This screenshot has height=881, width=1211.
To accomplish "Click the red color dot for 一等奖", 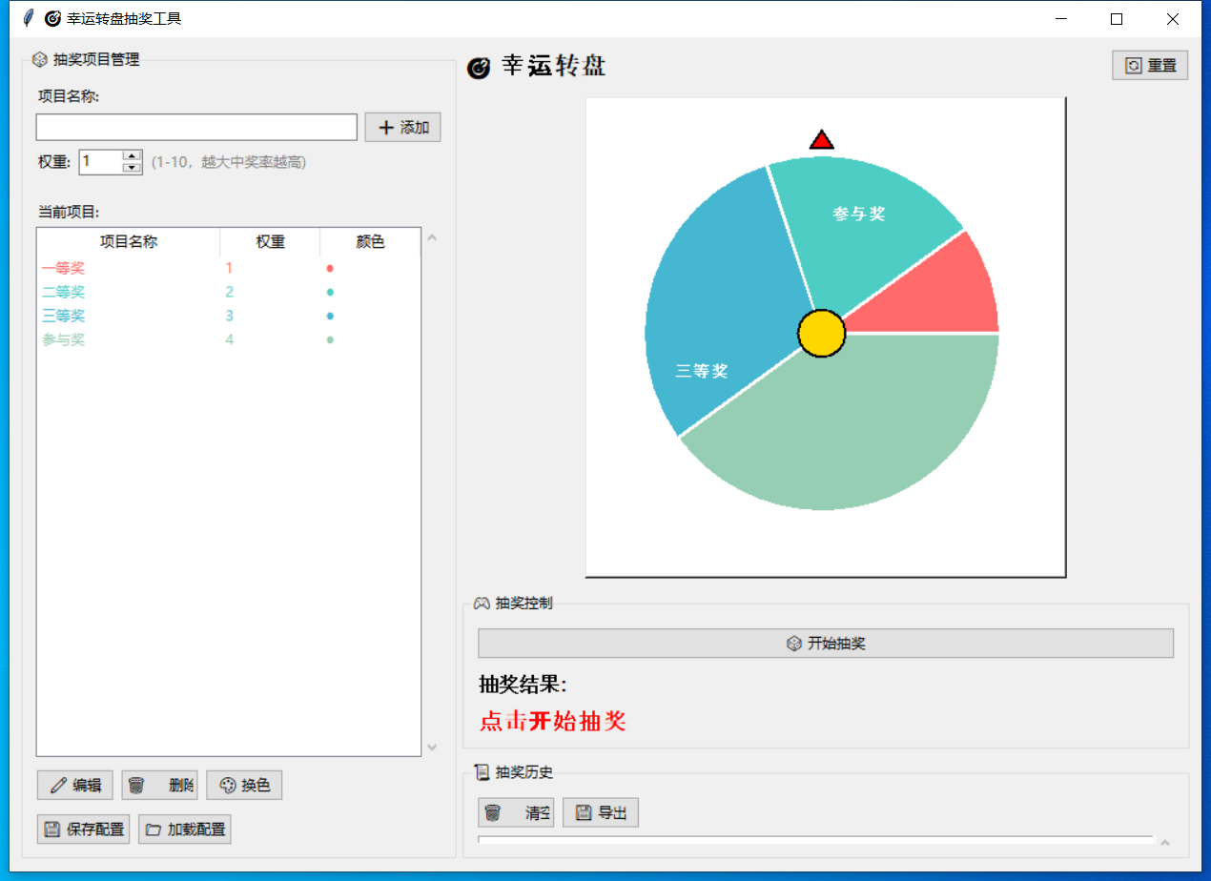I will coord(330,268).
